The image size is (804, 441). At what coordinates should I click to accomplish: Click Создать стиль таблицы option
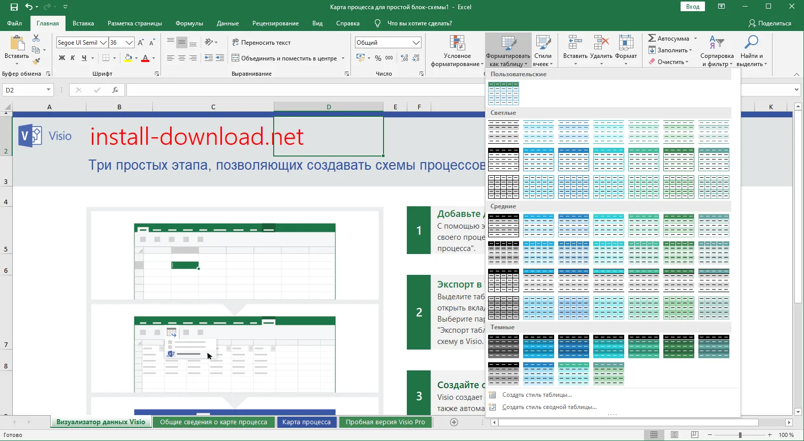[x=536, y=395]
